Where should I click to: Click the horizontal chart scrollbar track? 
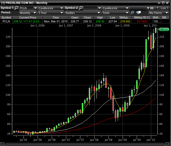pos(85,143)
